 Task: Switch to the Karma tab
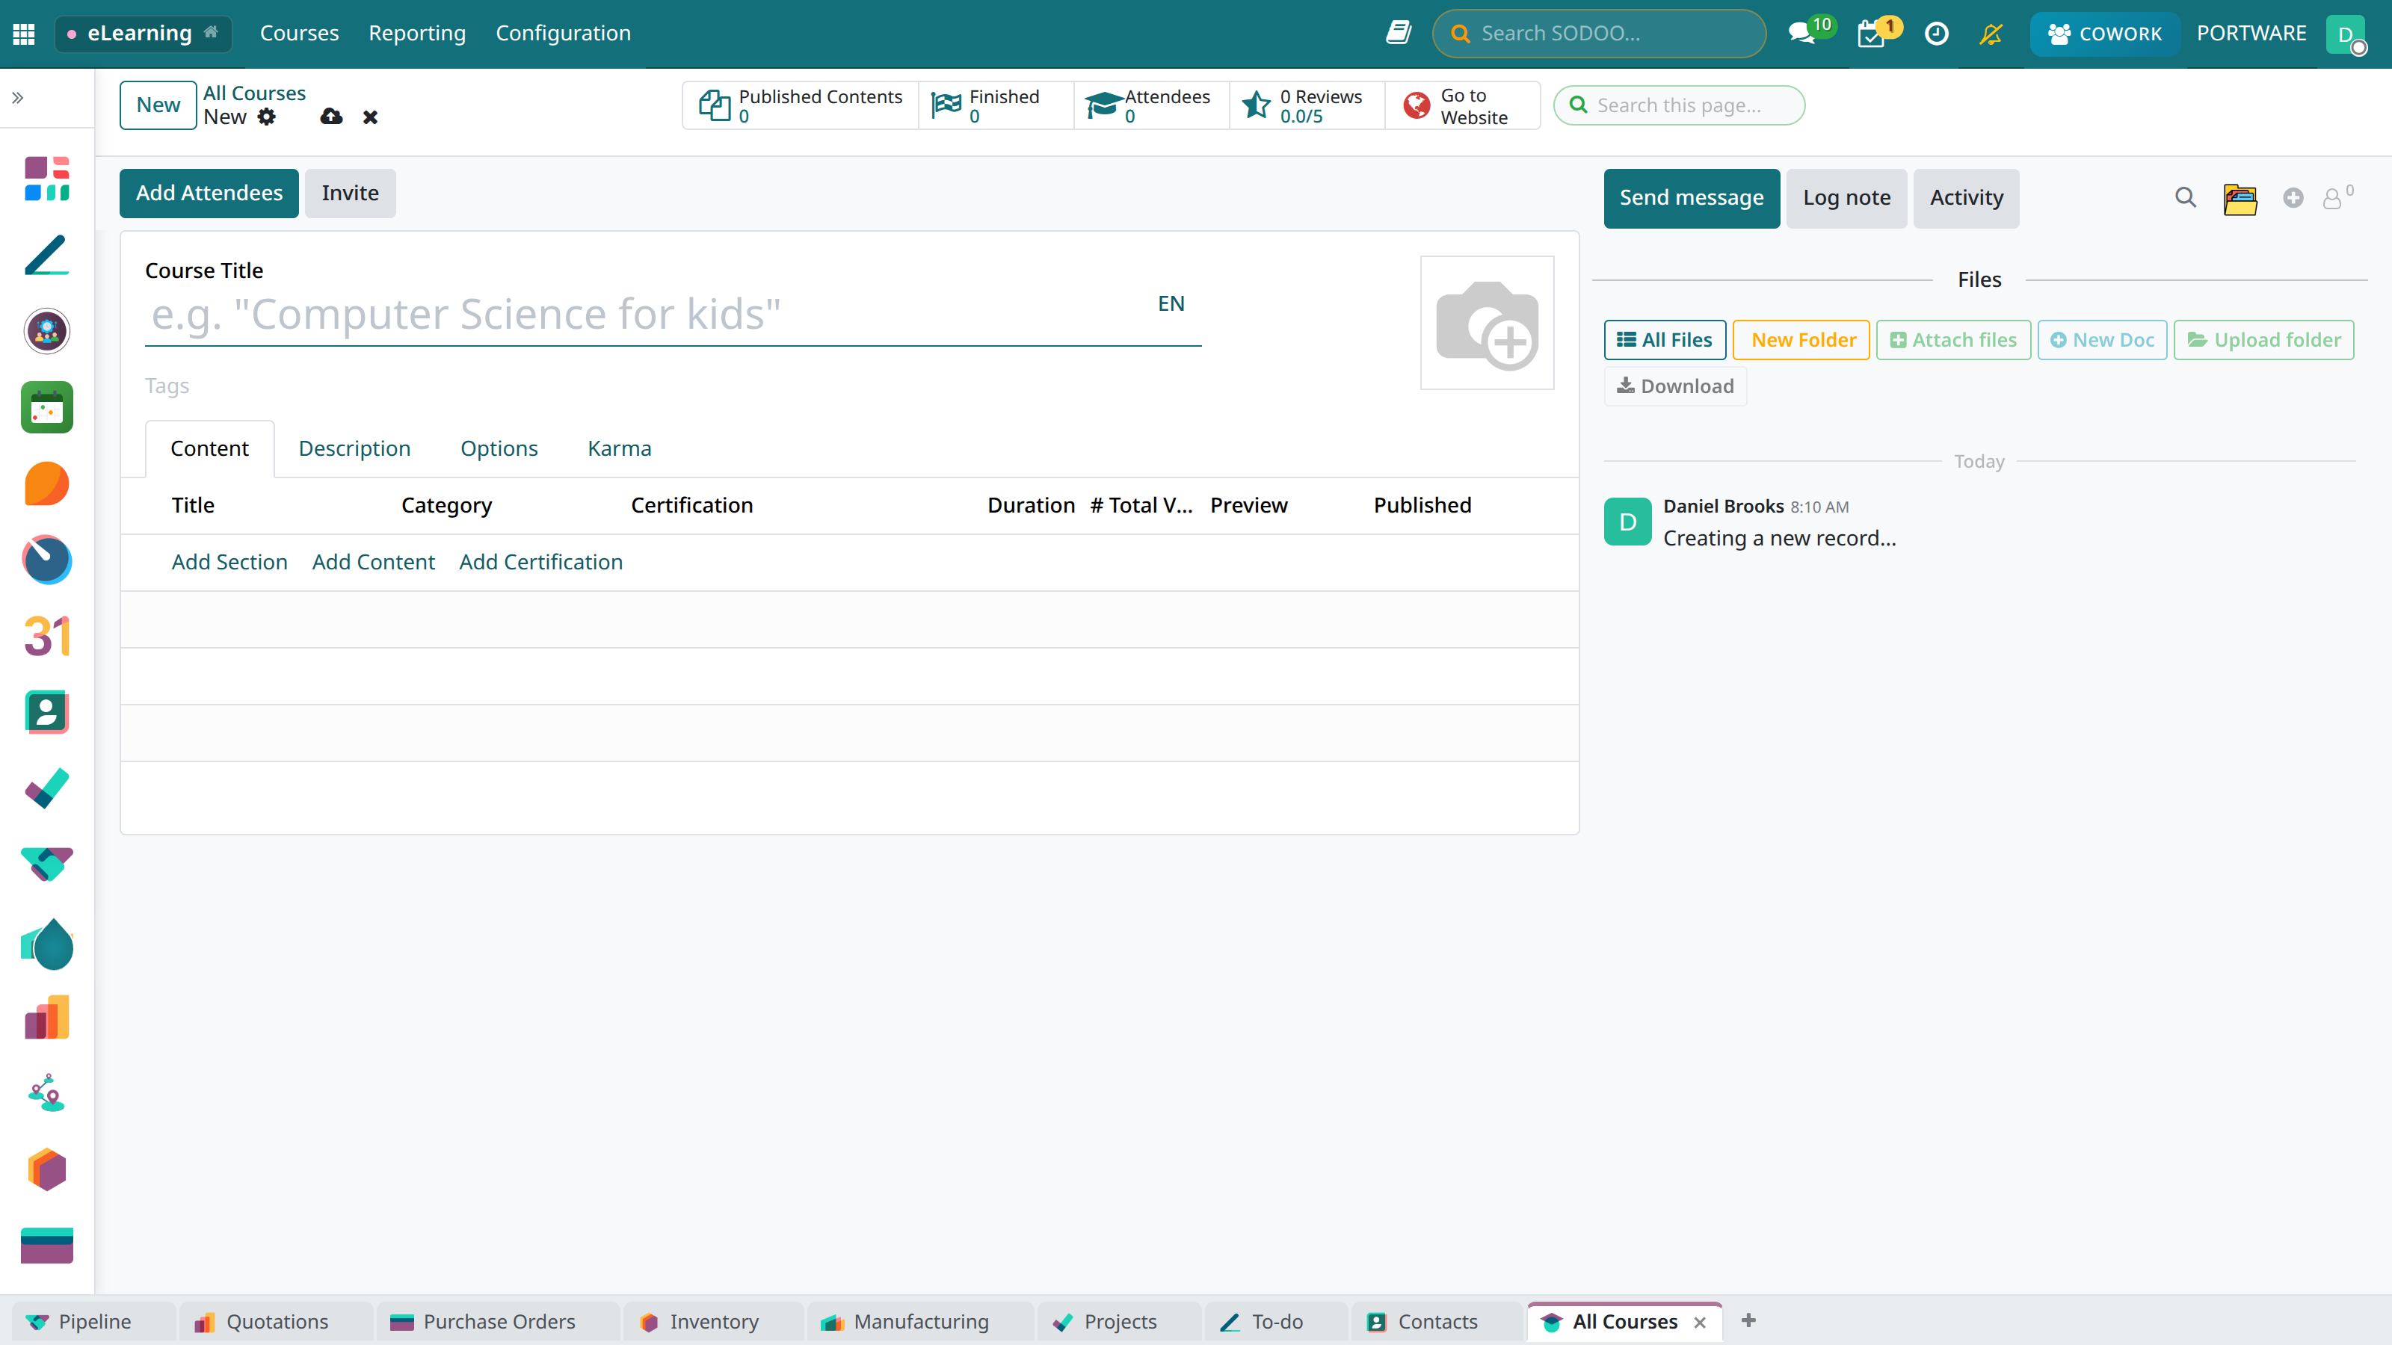pos(620,448)
